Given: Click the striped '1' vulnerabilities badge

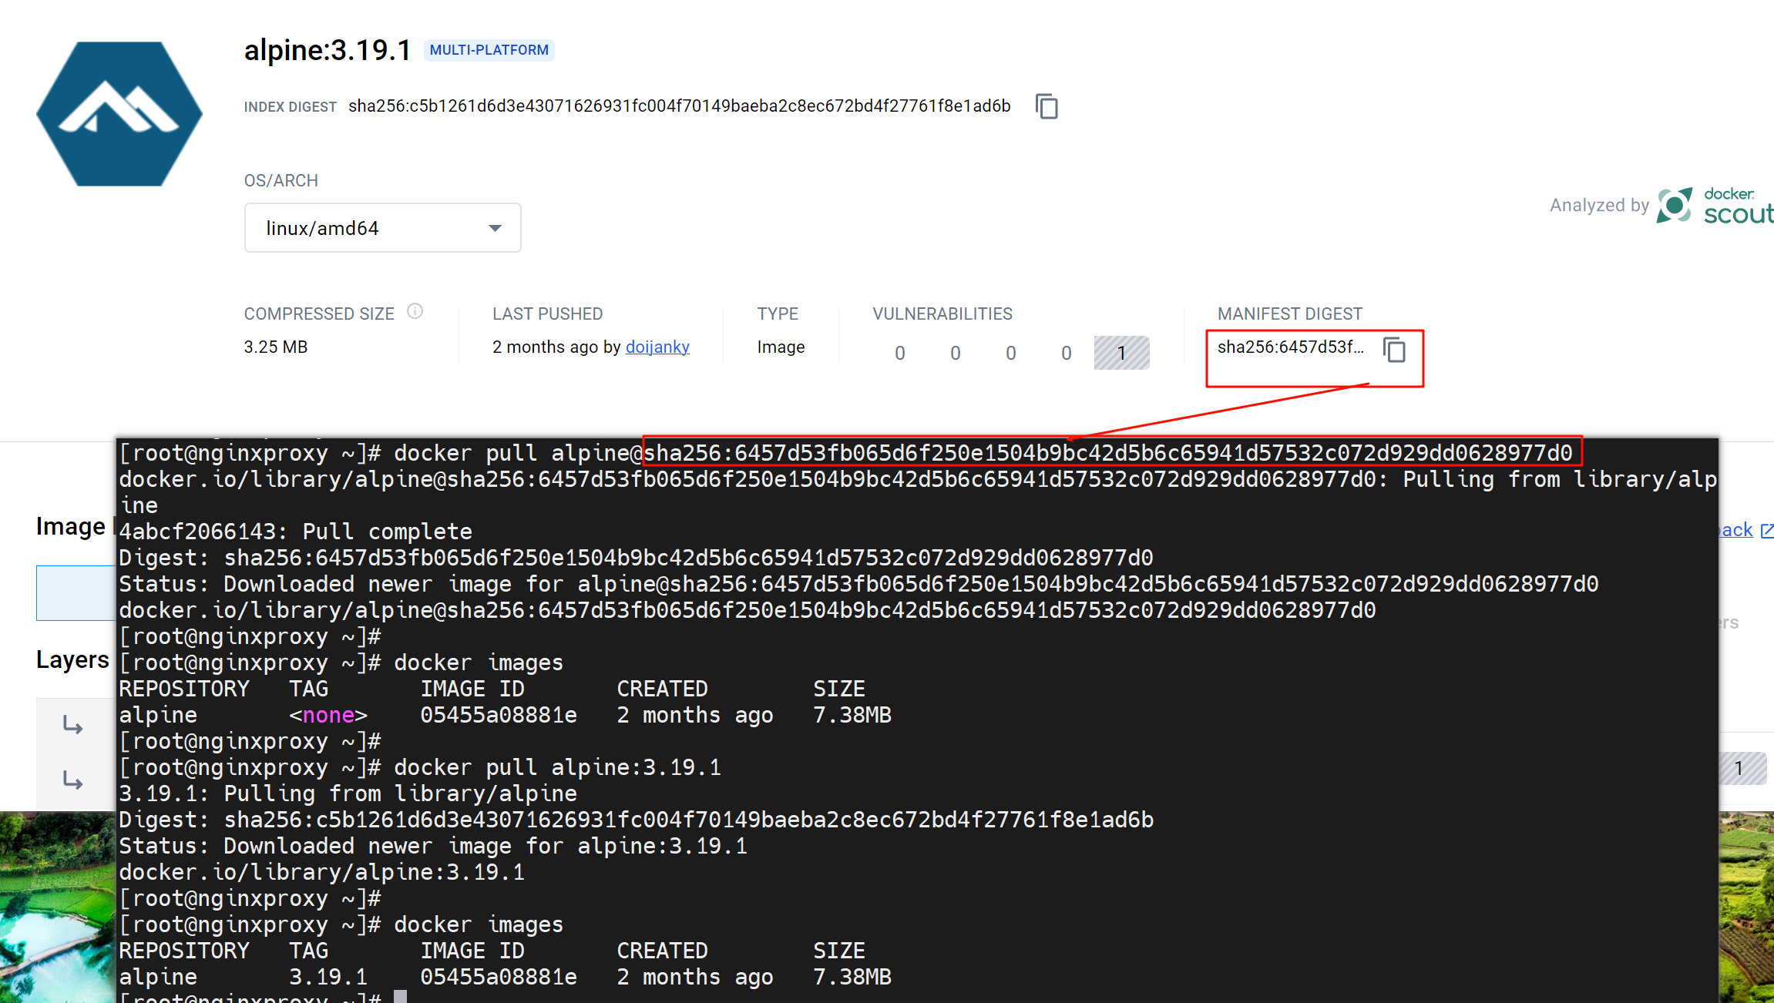Looking at the screenshot, I should 1121,353.
